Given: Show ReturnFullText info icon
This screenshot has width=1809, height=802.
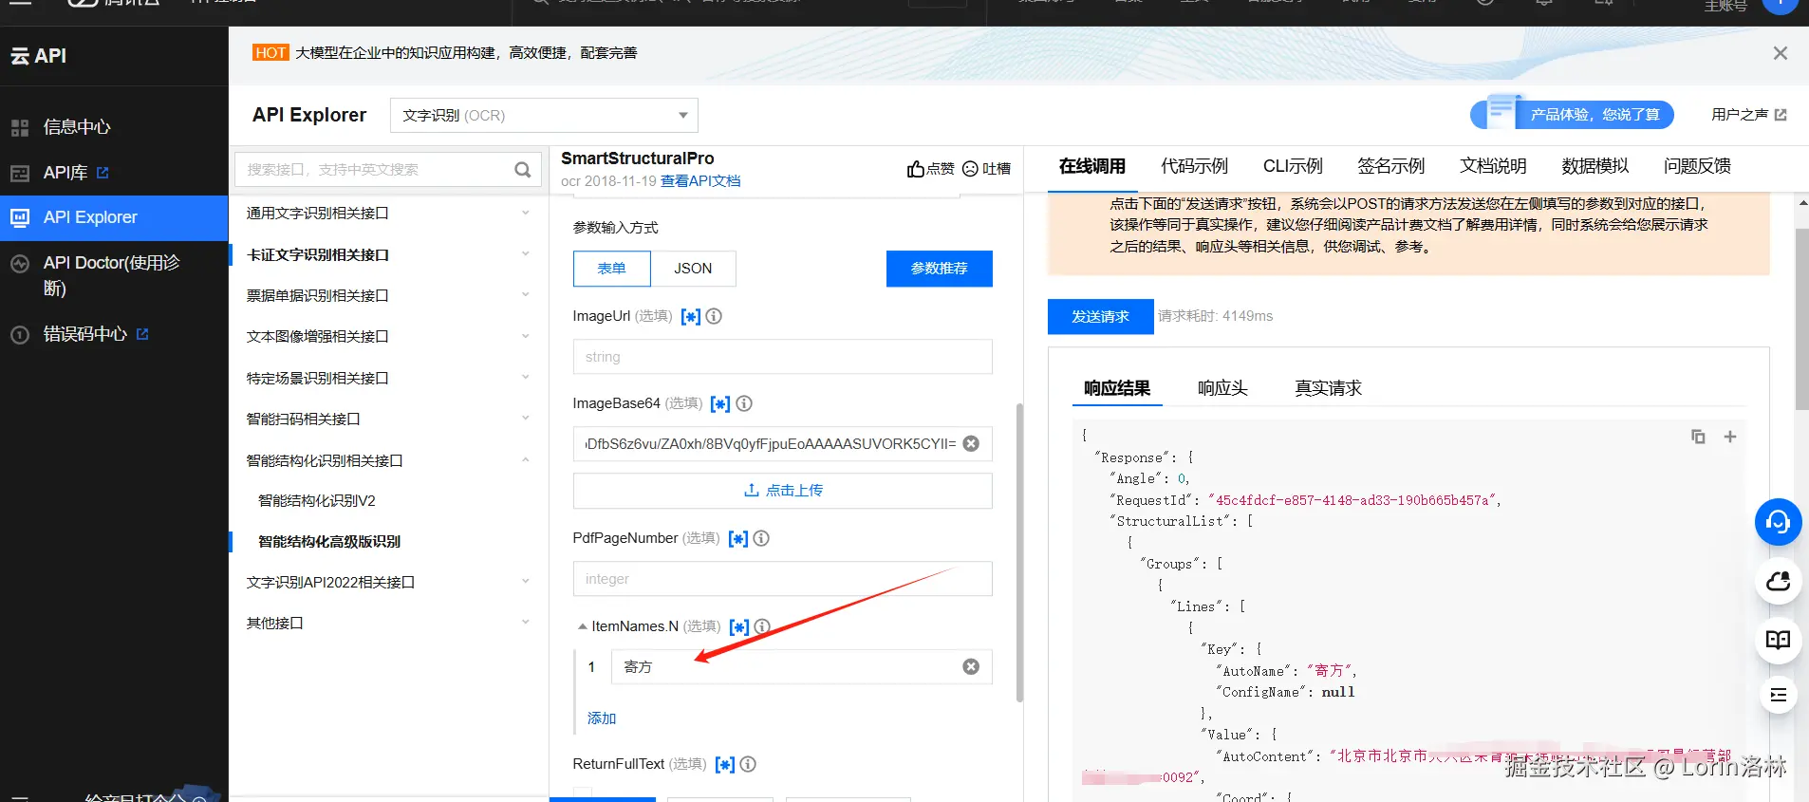Looking at the screenshot, I should click(x=748, y=764).
